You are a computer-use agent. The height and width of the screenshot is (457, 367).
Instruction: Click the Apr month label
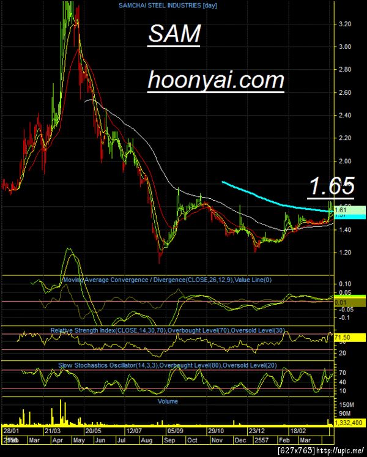click(x=56, y=440)
